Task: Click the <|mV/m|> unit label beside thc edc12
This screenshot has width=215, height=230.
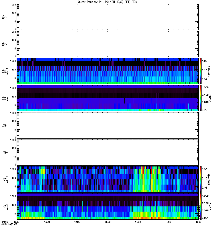Action: tap(209, 179)
